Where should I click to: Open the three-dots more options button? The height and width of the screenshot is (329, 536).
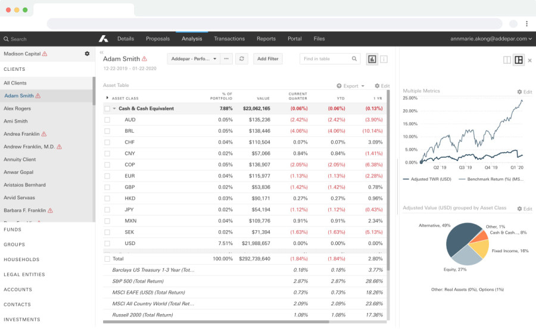(x=226, y=59)
